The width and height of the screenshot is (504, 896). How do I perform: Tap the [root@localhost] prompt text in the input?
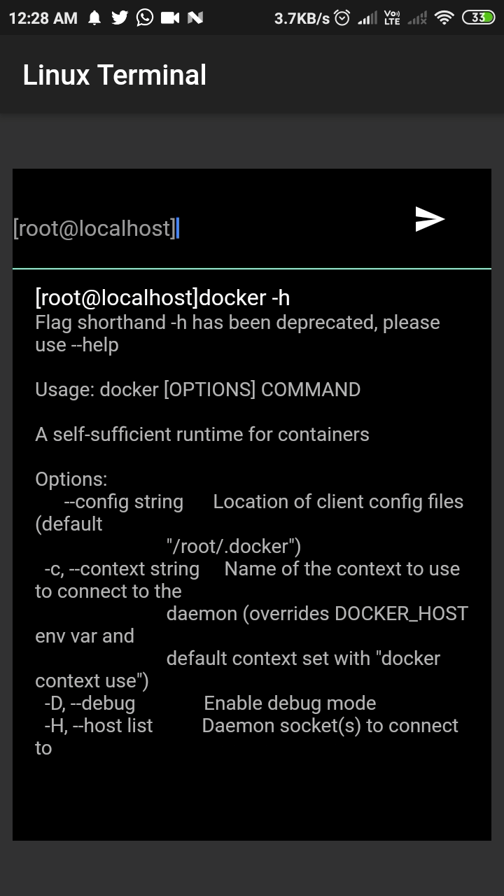[94, 227]
